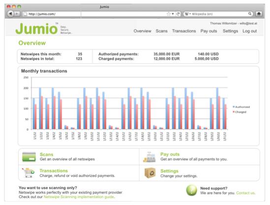Click the cardboard box Settings icon
Image resolution: width=270 pixels, height=205 pixels.
(150, 173)
